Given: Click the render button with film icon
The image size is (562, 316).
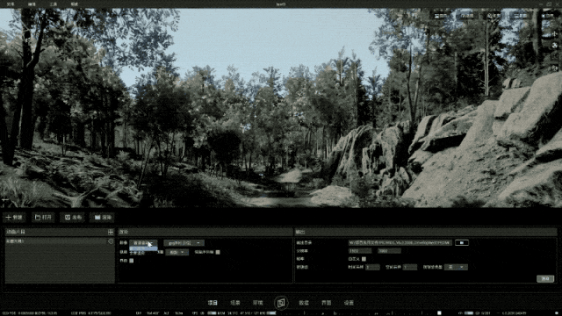Looking at the screenshot, I should (x=102, y=218).
